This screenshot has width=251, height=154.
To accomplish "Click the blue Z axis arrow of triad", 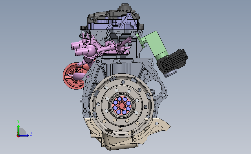I will pos(24,136).
